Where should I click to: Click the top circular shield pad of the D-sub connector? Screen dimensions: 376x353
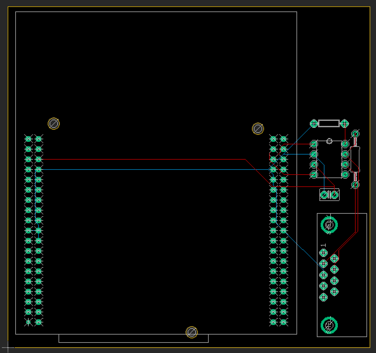click(328, 225)
